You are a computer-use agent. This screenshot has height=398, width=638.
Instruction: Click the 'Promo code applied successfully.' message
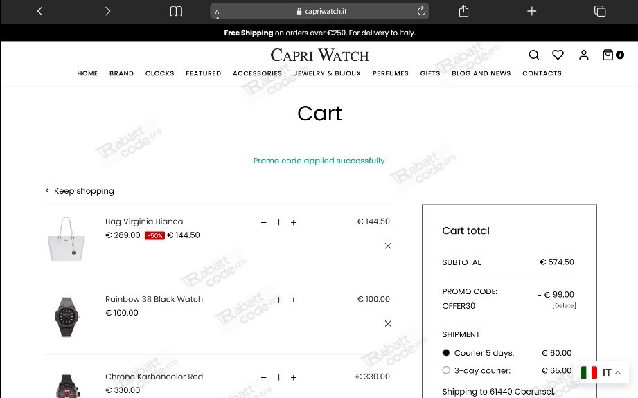(320, 161)
